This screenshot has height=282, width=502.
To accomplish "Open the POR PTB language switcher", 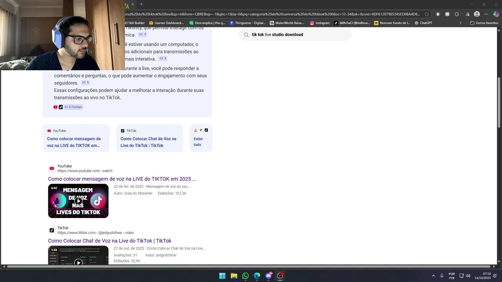I will [x=452, y=276].
